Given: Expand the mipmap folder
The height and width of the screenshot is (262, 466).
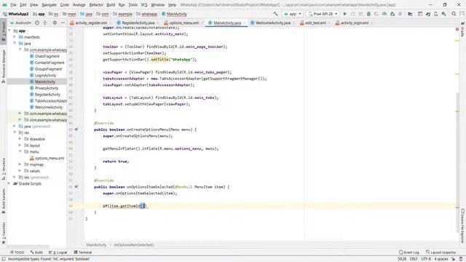Looking at the screenshot, I should point(20,164).
